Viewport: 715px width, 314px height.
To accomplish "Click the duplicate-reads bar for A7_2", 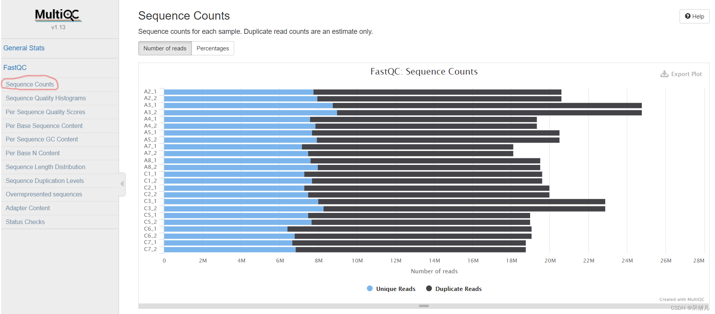I will coord(411,154).
